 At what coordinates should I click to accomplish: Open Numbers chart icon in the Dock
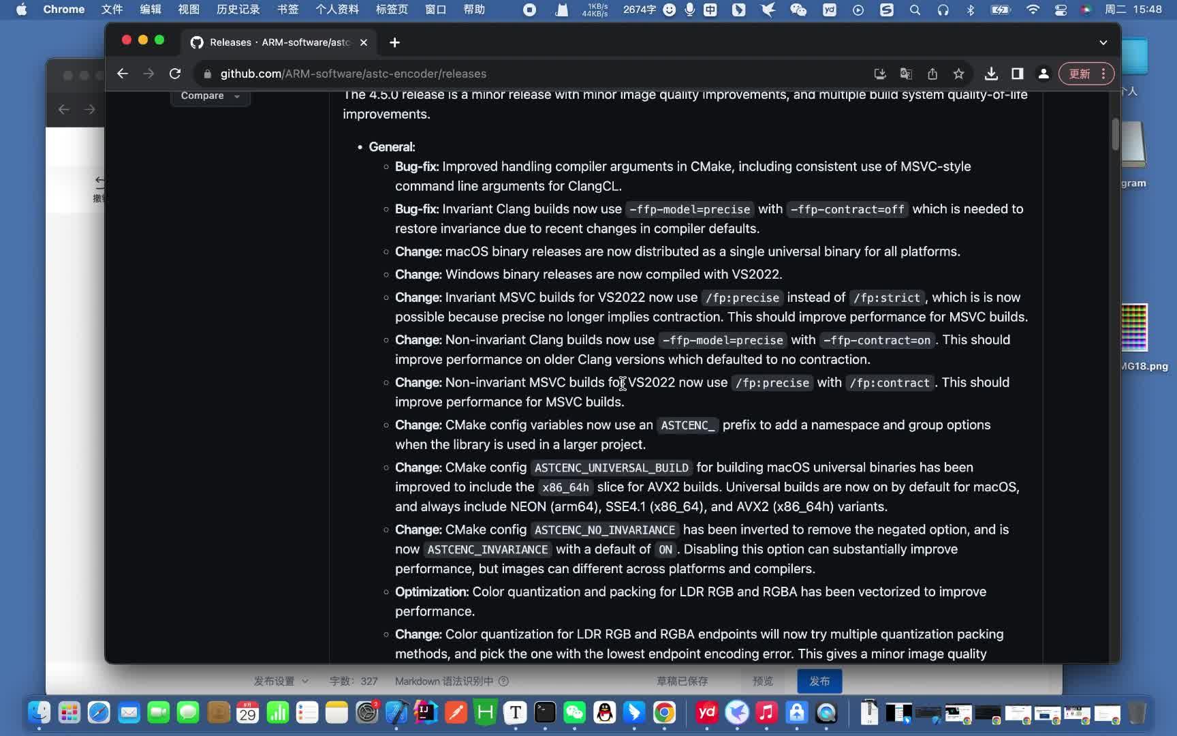pos(277,713)
